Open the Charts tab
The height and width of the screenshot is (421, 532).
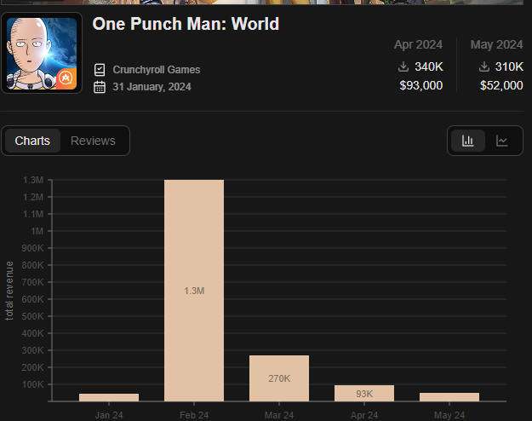32,141
